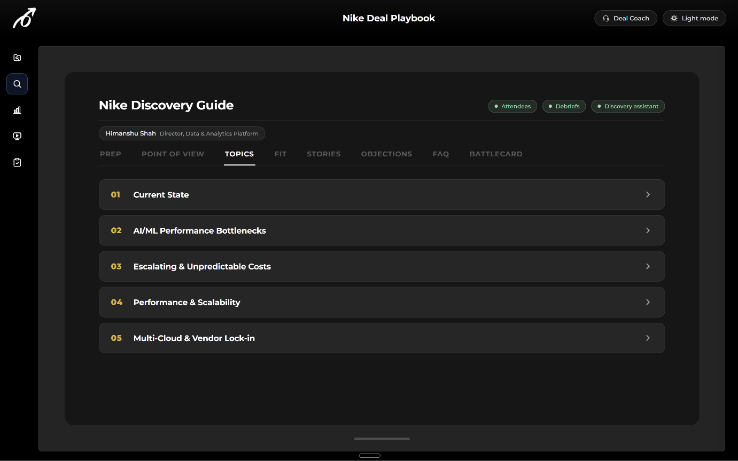The width and height of the screenshot is (738, 461).
Task: Open the bar chart analytics sidebar icon
Action: tap(17, 110)
